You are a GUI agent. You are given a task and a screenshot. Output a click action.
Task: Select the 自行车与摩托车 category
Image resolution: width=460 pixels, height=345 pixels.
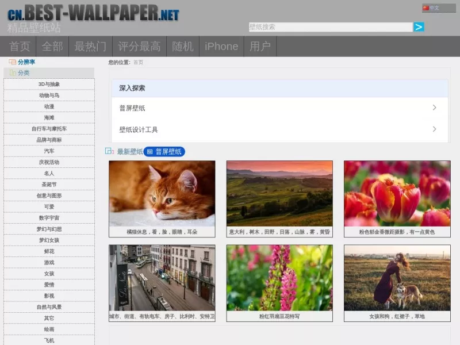point(49,129)
